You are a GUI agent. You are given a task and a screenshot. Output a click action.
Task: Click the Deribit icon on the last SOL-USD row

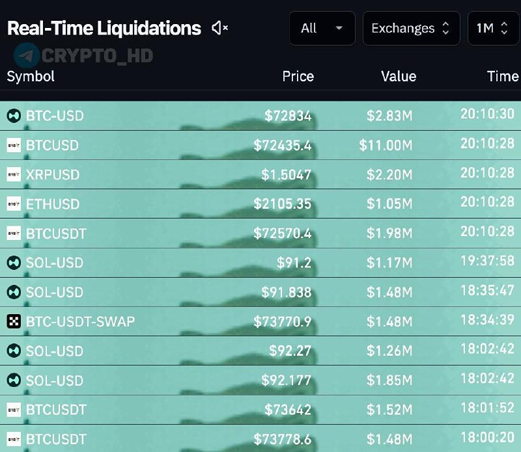click(13, 380)
